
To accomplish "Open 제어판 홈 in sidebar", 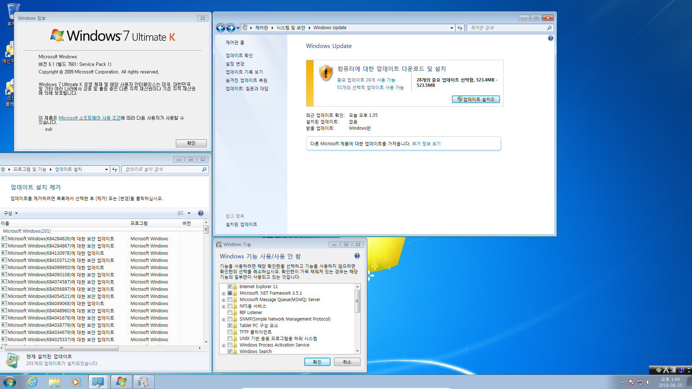I will (x=235, y=43).
